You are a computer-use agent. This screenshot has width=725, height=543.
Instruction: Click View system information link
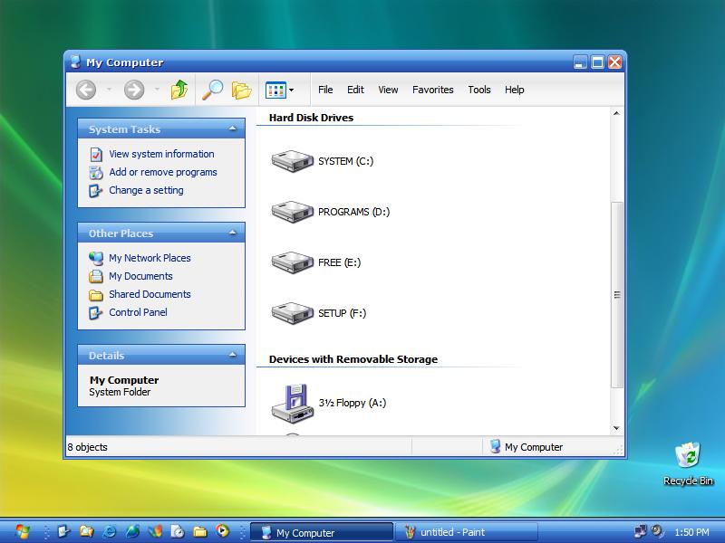tap(161, 154)
